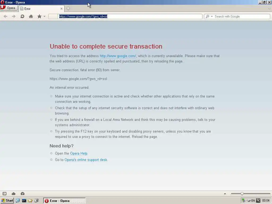Click the Search with Google field

[242, 16]
